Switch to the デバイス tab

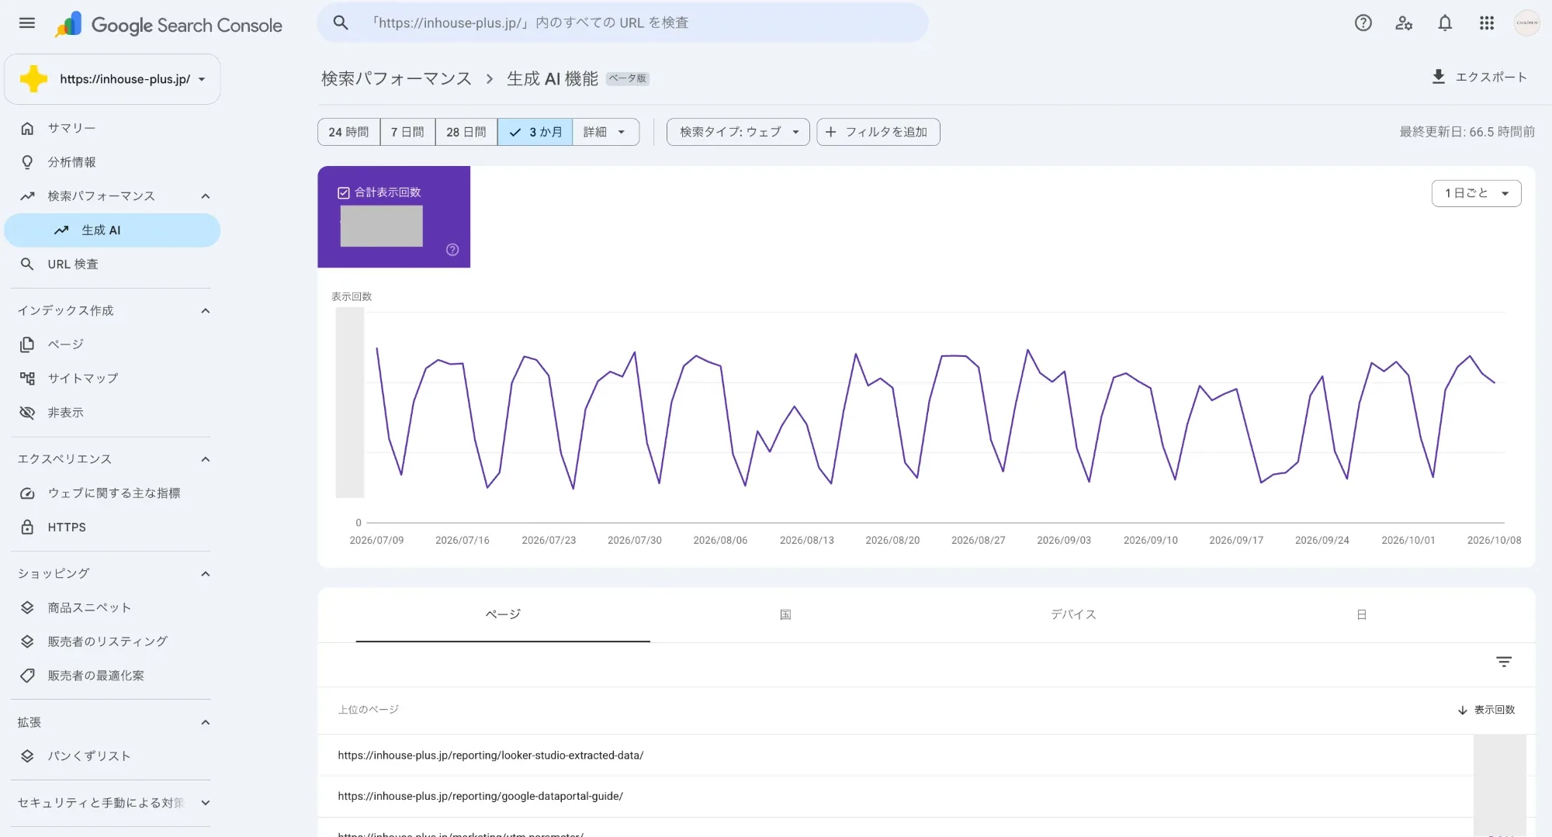pos(1073,614)
